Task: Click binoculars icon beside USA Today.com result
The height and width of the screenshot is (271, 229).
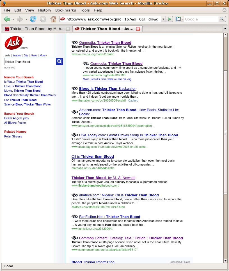Action: 75,135
